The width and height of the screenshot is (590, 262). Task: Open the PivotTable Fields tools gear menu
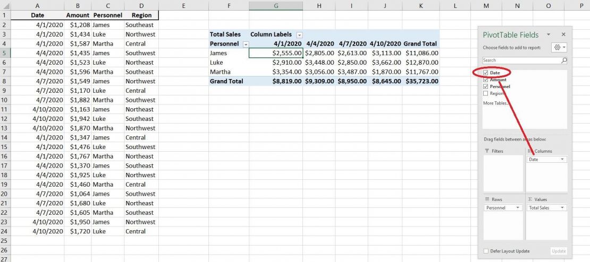point(559,48)
